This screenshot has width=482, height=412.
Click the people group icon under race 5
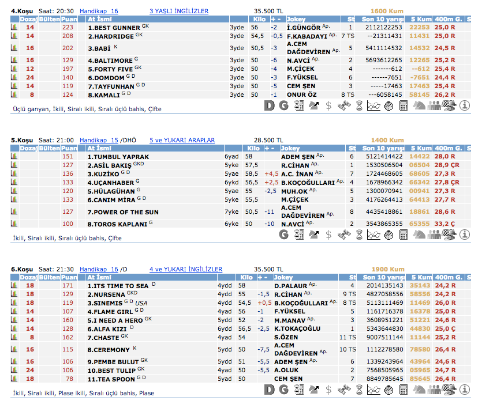435,235
